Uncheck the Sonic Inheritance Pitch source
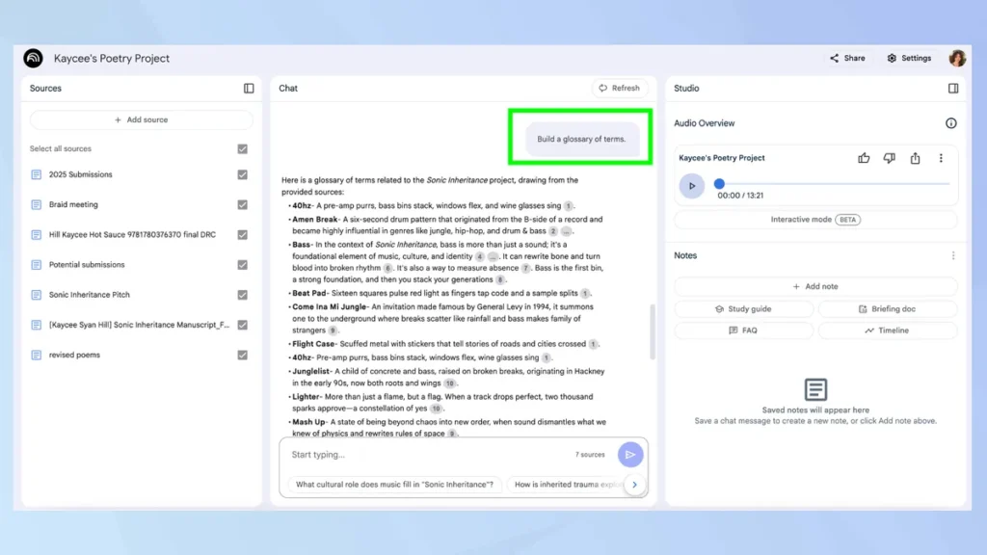The image size is (987, 555). (x=243, y=295)
